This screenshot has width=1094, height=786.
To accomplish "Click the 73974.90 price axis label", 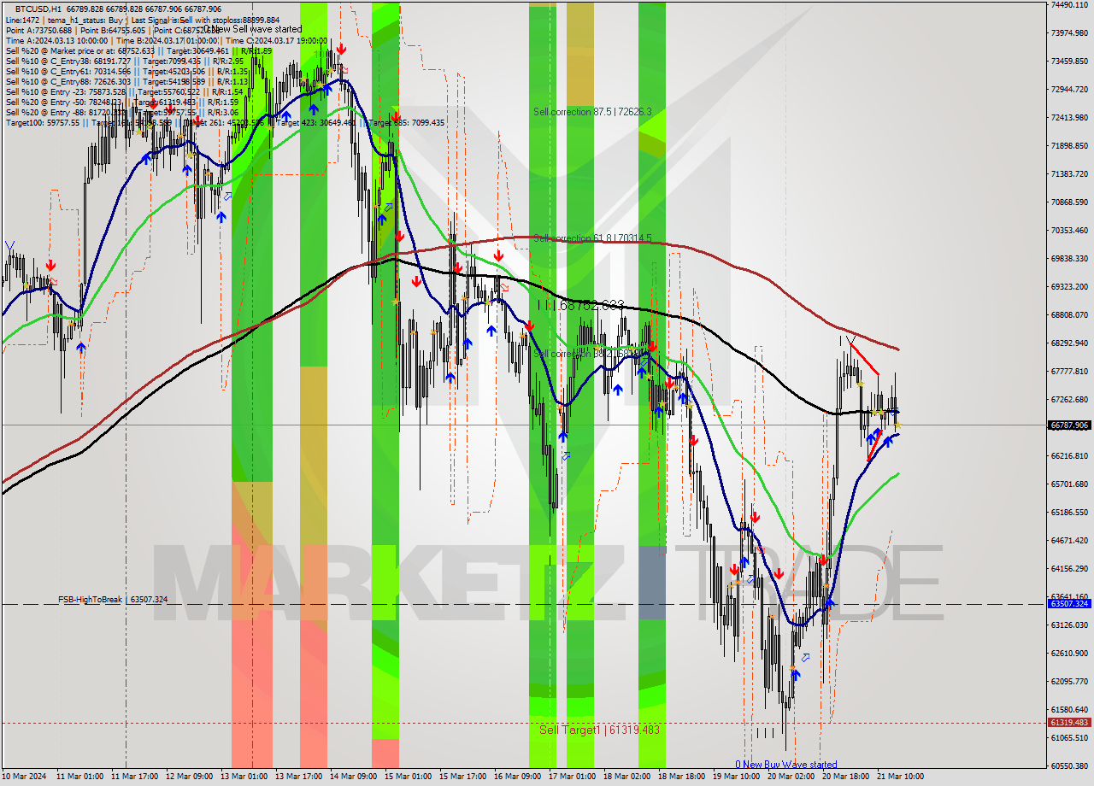I will pos(1068,32).
